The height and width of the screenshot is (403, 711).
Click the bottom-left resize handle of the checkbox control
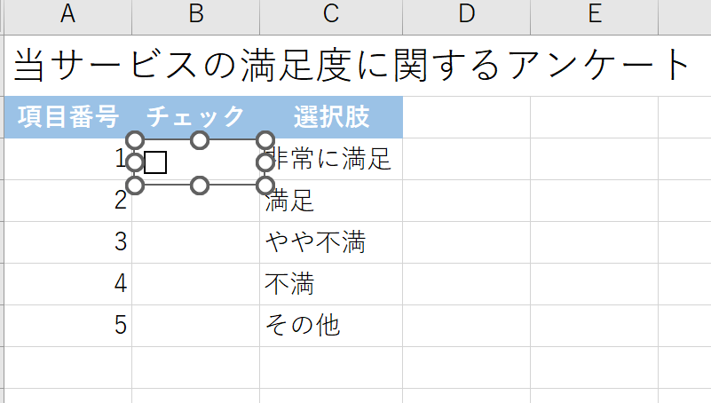(135, 185)
